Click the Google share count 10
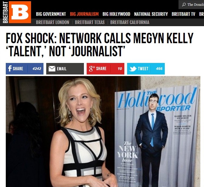 click(120, 69)
